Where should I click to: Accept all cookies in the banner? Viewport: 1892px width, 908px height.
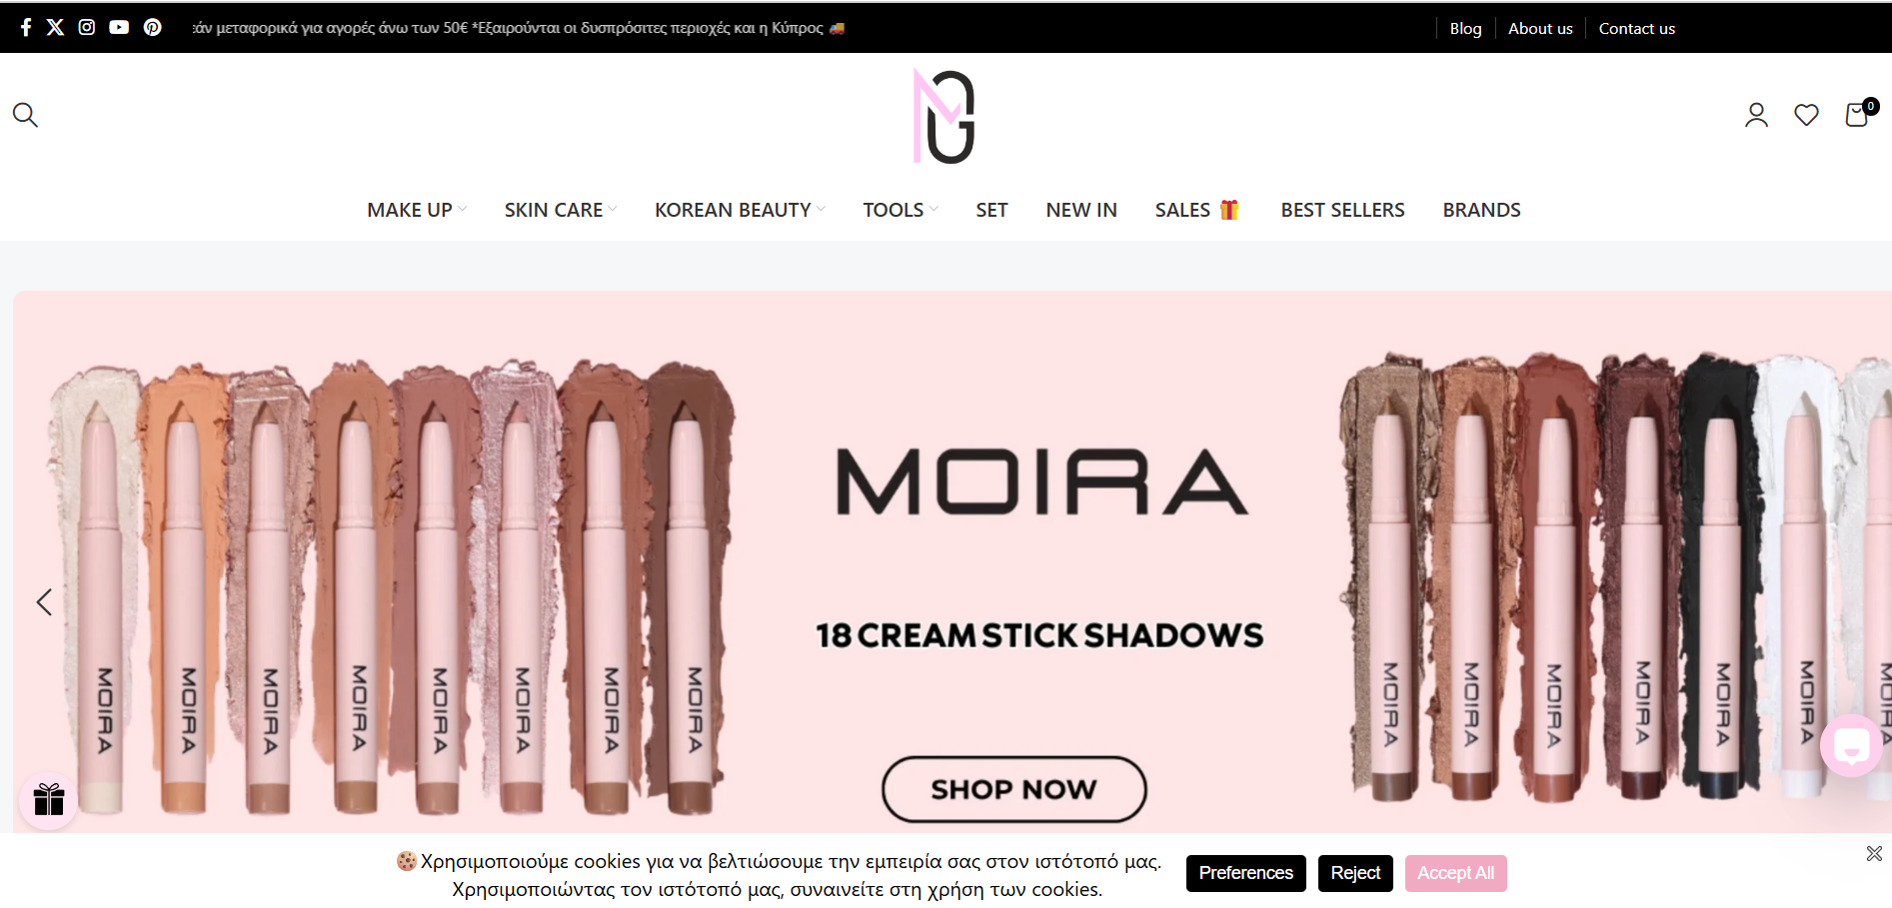(x=1455, y=873)
